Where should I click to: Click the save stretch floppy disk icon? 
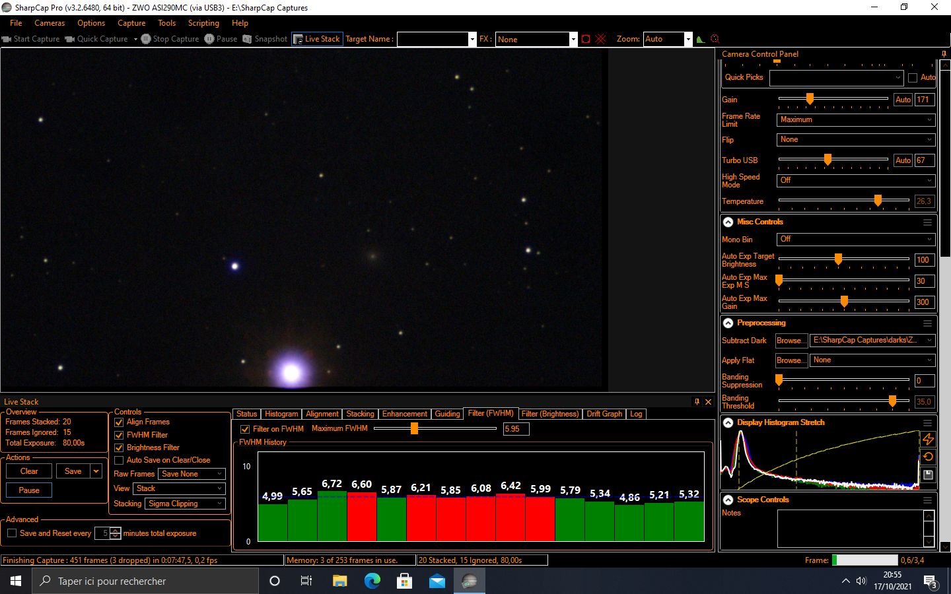coord(928,475)
